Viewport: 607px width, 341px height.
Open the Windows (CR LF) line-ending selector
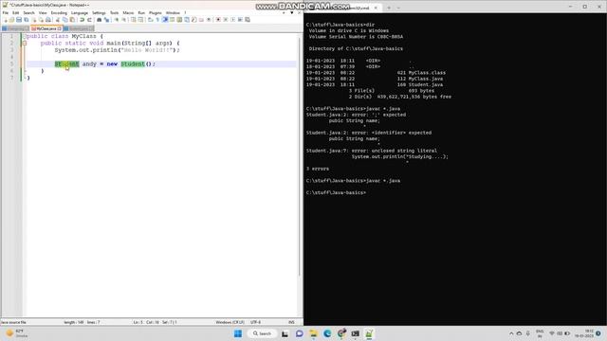(230, 322)
